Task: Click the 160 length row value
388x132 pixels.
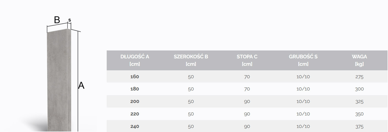Action: coord(135,77)
